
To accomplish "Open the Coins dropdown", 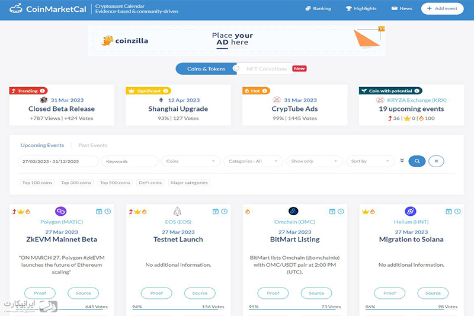I will (190, 161).
